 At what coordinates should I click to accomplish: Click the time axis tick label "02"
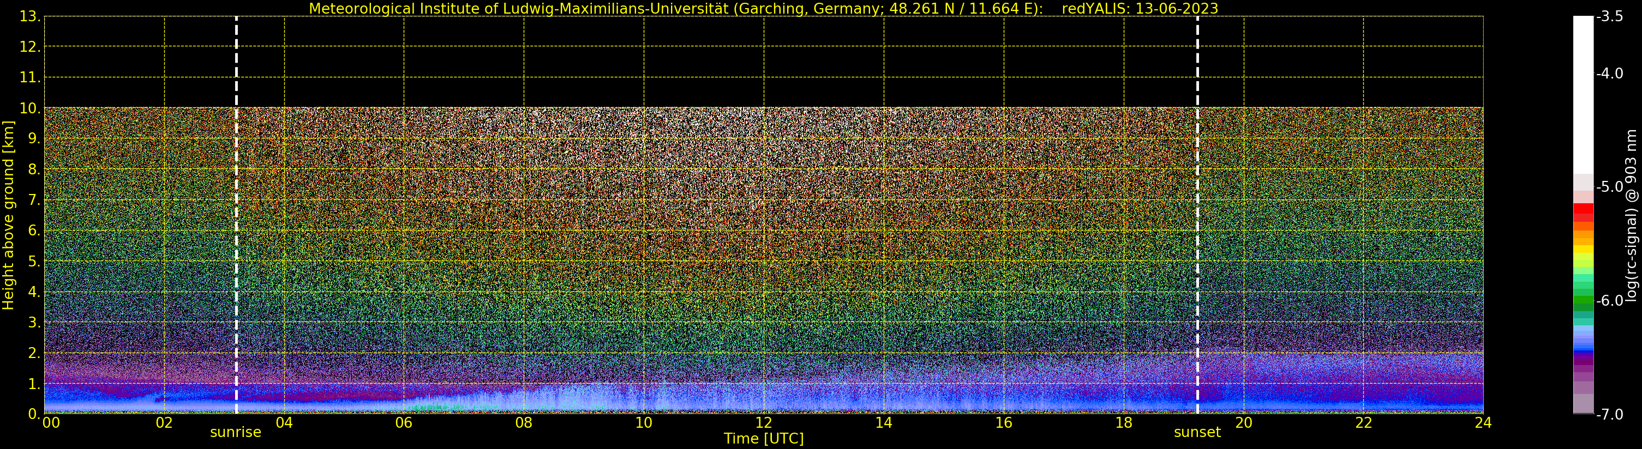click(x=164, y=423)
